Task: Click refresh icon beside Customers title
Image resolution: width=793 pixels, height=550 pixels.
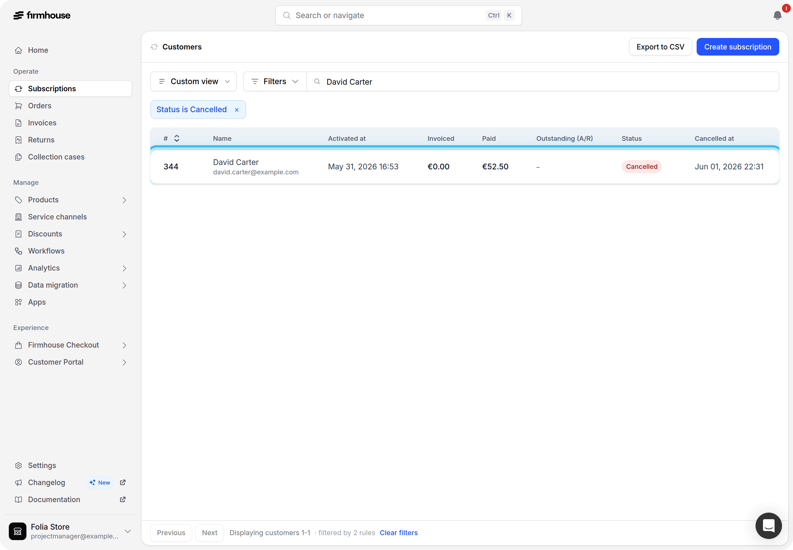Action: pyautogui.click(x=154, y=47)
